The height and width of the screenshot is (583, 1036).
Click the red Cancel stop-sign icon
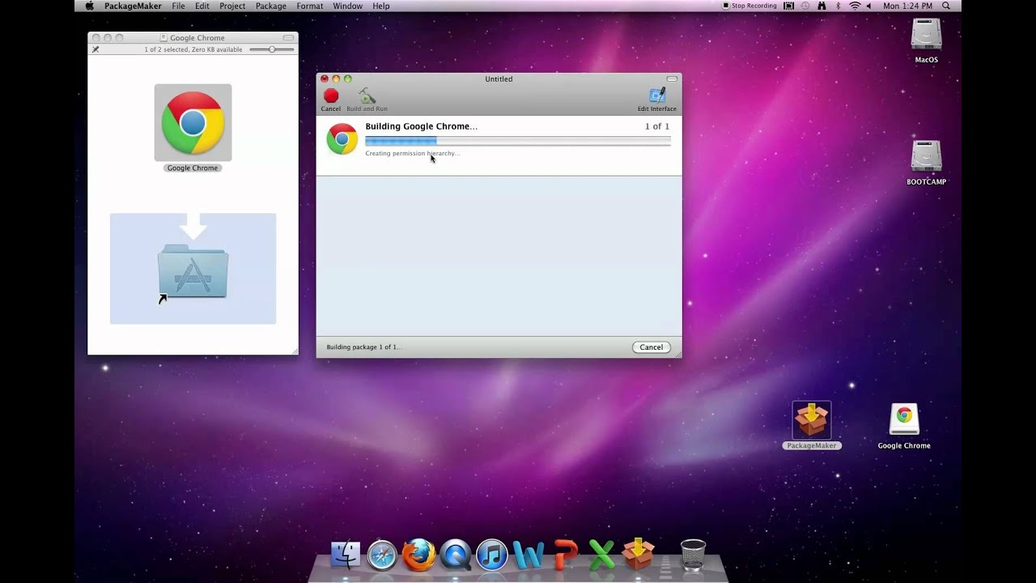pos(330,97)
